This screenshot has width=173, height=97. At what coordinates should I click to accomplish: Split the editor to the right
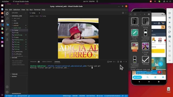tap(123, 13)
